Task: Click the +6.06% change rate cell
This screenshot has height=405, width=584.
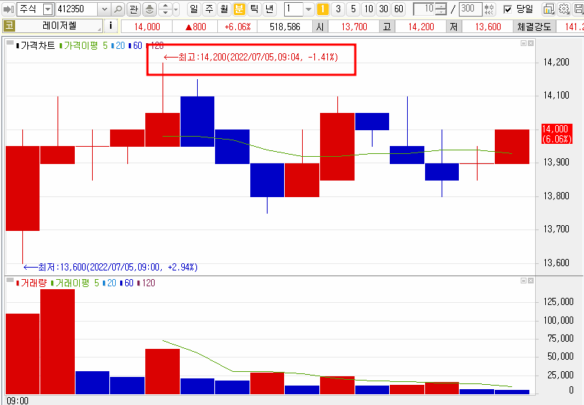Action: tap(237, 27)
